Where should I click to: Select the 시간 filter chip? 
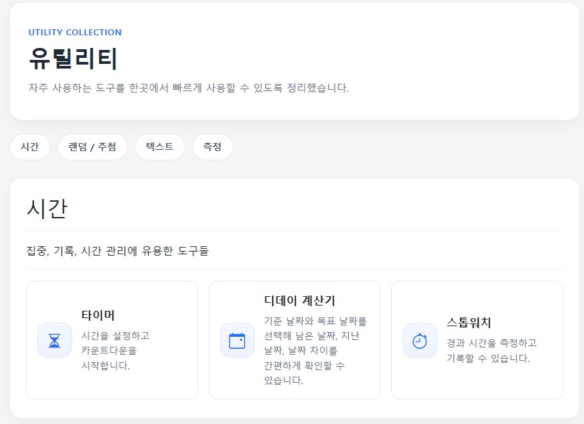(x=29, y=146)
